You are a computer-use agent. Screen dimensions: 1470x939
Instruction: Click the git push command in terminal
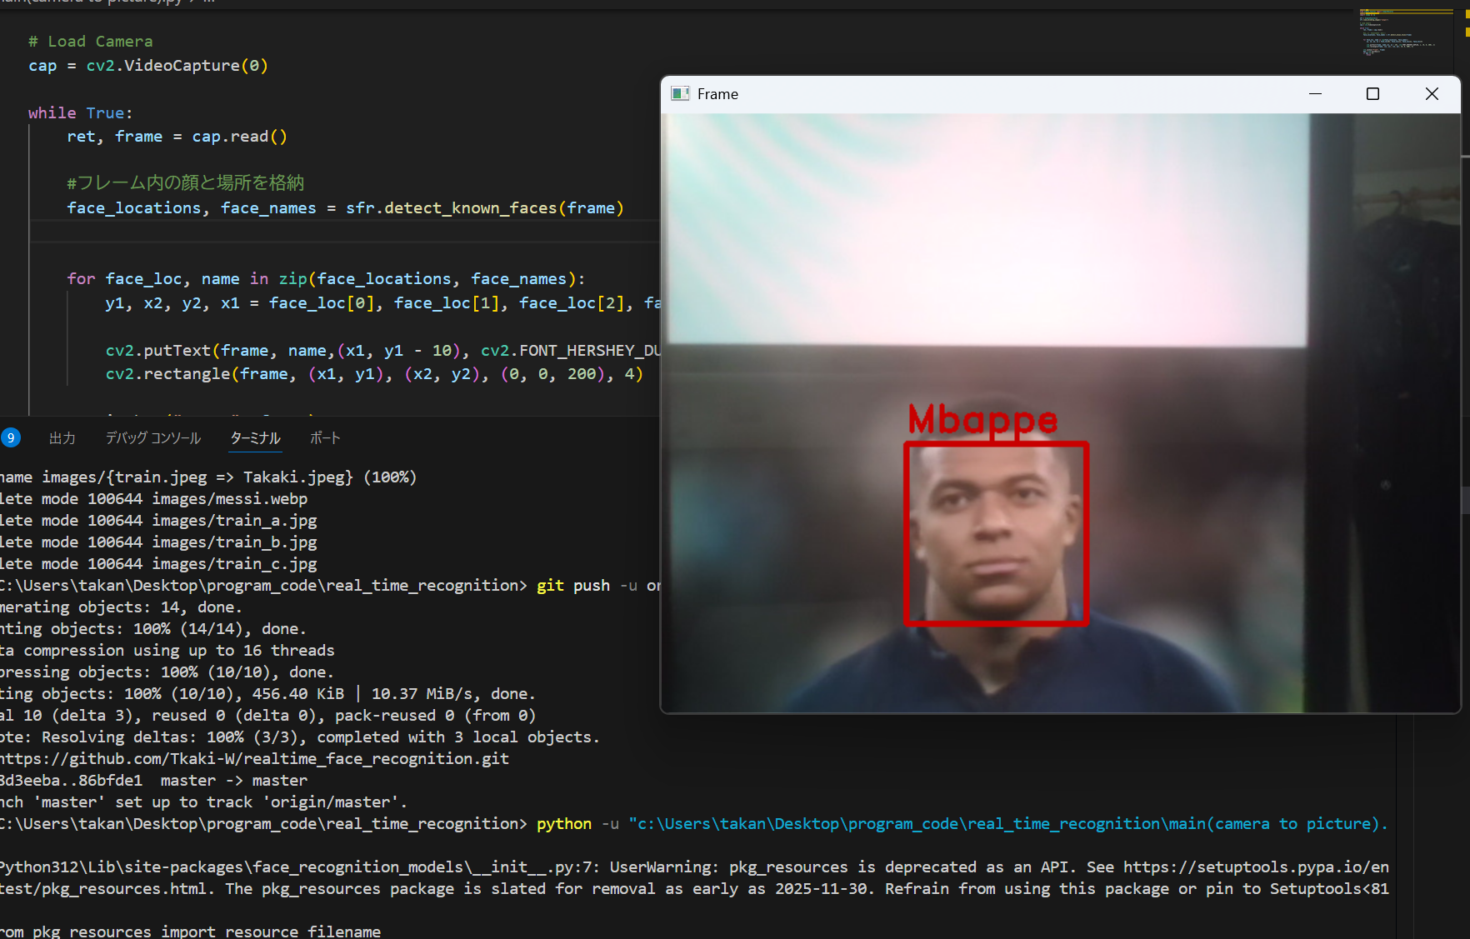pos(573,586)
